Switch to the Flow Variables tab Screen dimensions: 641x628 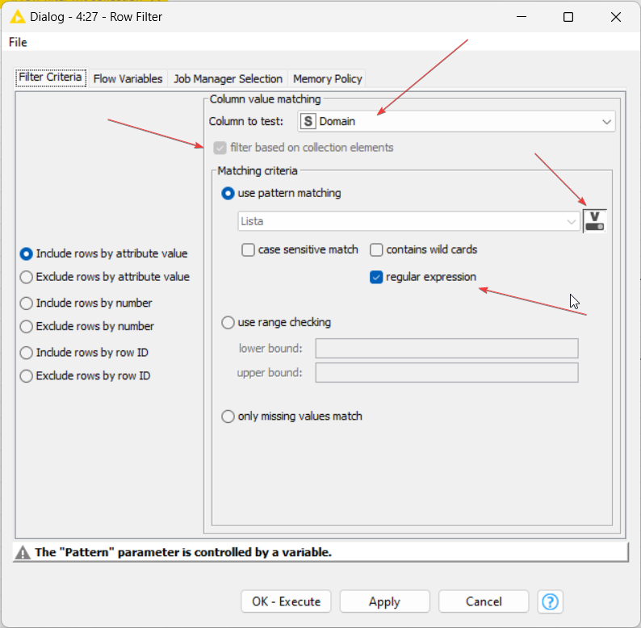128,78
